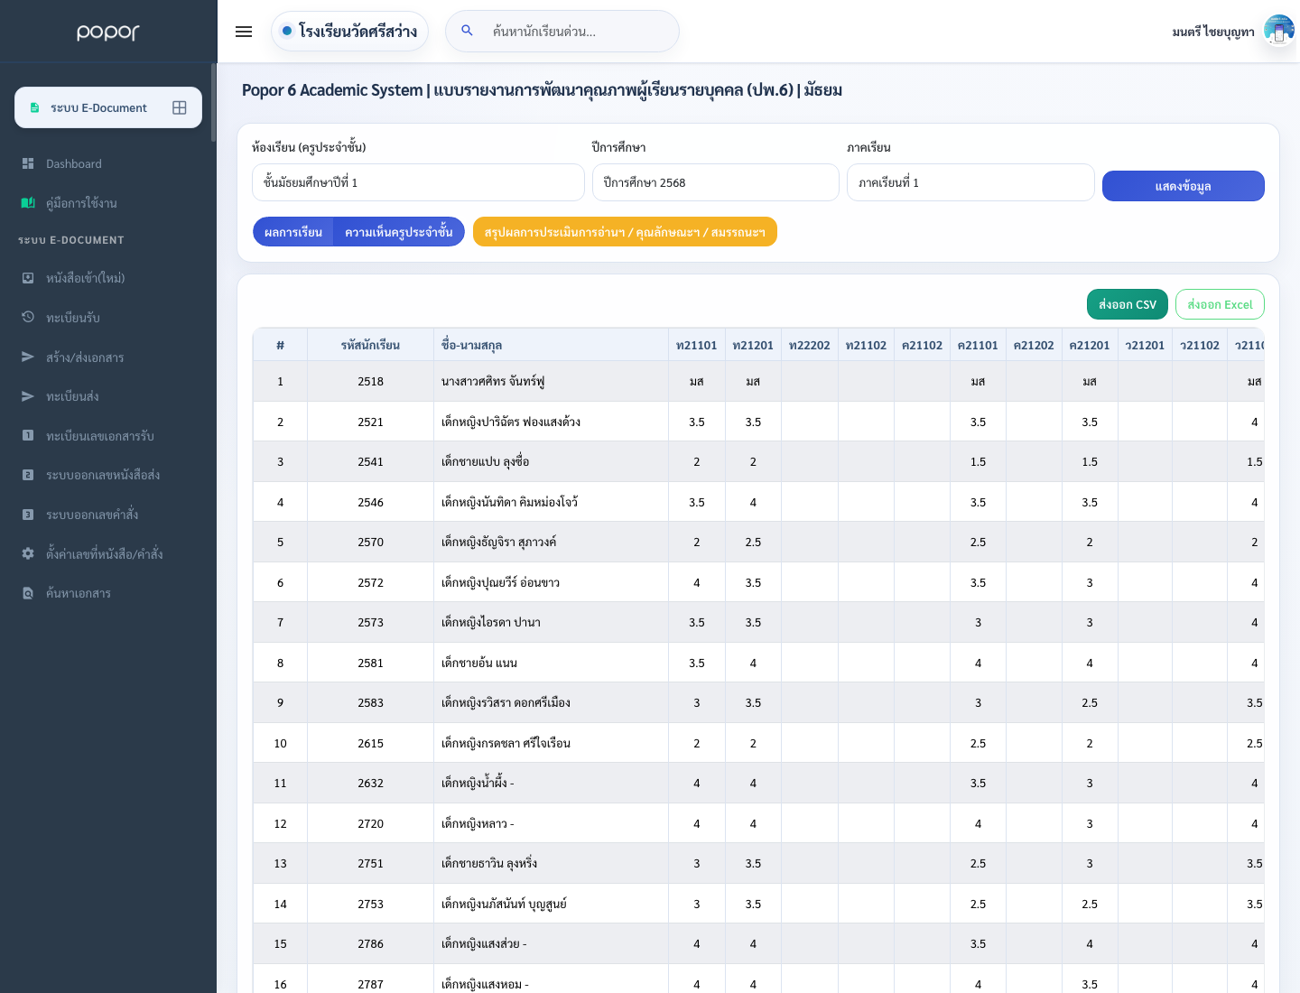Click the ระบบออกเลขคำสั่ง menu item
1300x993 pixels.
click(x=108, y=515)
